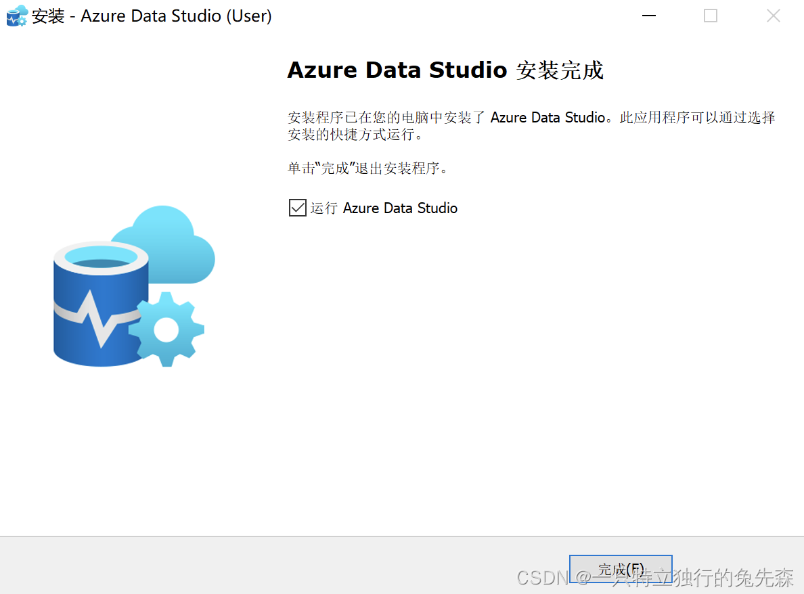This screenshot has height=594, width=804.
Task: Click the 完成(F) finish button
Action: pos(621,569)
